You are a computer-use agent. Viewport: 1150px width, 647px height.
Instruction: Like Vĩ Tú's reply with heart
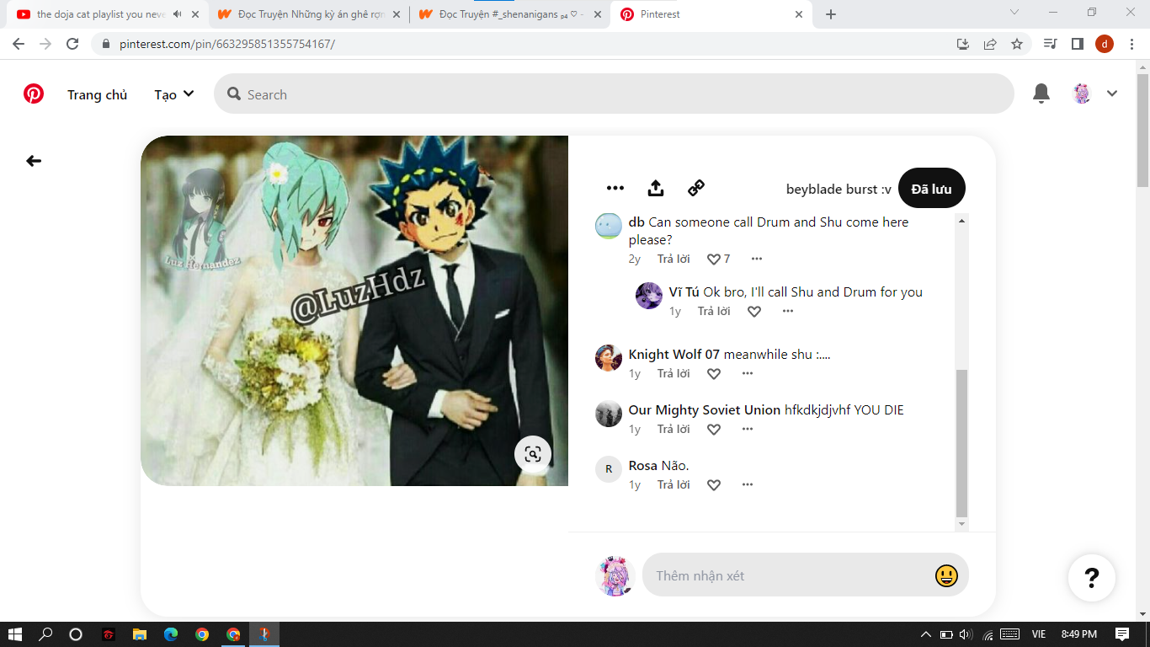tap(754, 311)
